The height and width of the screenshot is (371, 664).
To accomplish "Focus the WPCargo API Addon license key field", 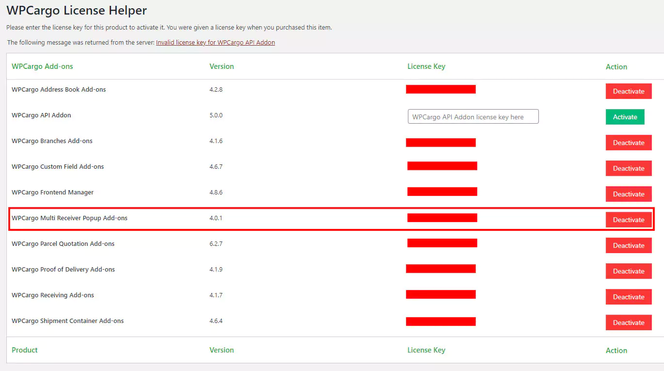I will point(473,117).
